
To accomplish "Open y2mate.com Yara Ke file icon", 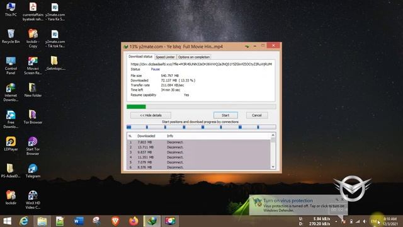I will pos(55,11).
